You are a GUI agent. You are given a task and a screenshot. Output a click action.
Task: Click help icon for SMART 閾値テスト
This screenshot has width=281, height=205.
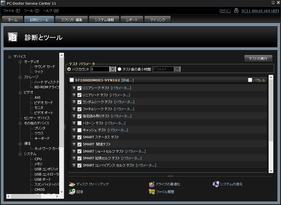click(74, 144)
